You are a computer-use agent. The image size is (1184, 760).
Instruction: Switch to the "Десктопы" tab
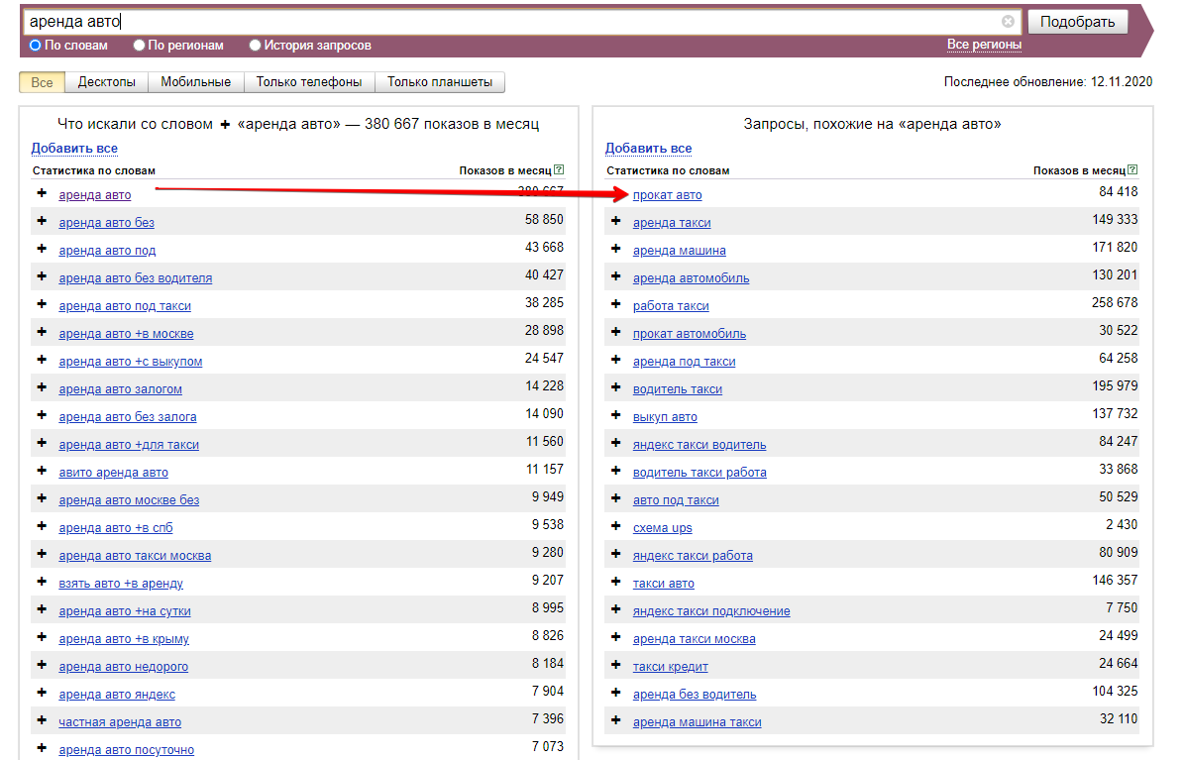(107, 82)
